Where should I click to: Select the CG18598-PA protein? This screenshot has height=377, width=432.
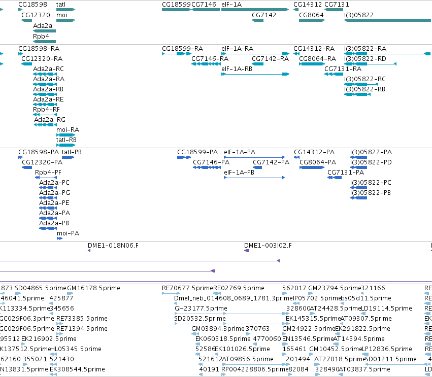coord(20,157)
